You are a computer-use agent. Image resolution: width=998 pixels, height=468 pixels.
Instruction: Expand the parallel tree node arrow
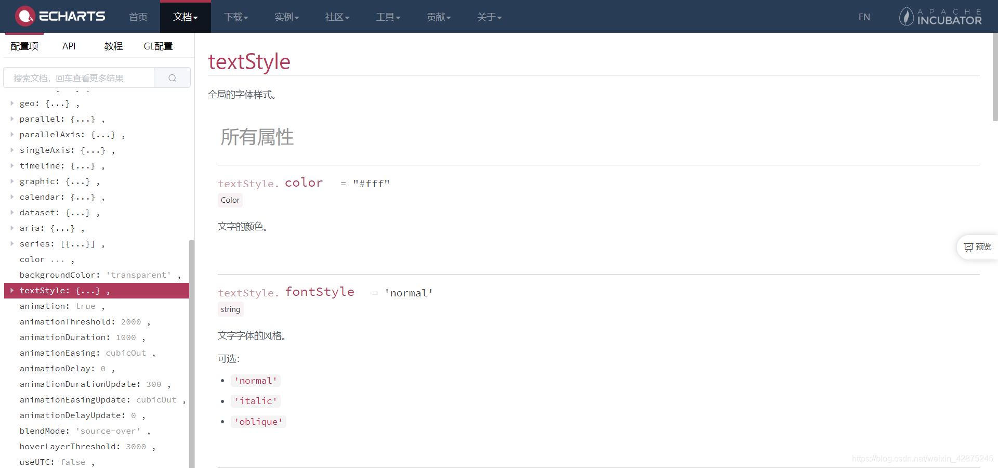pyautogui.click(x=12, y=119)
